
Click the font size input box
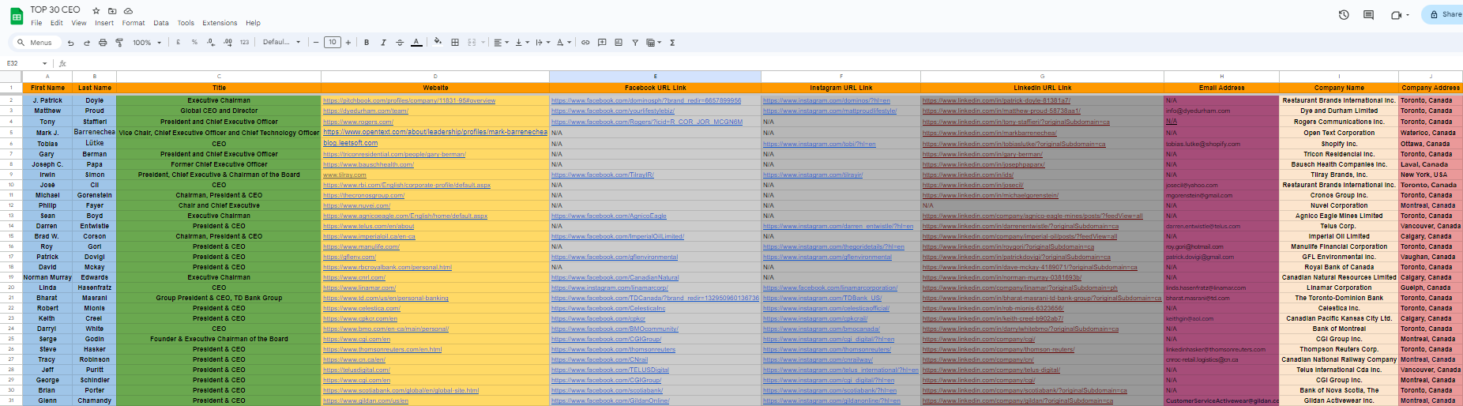[333, 43]
